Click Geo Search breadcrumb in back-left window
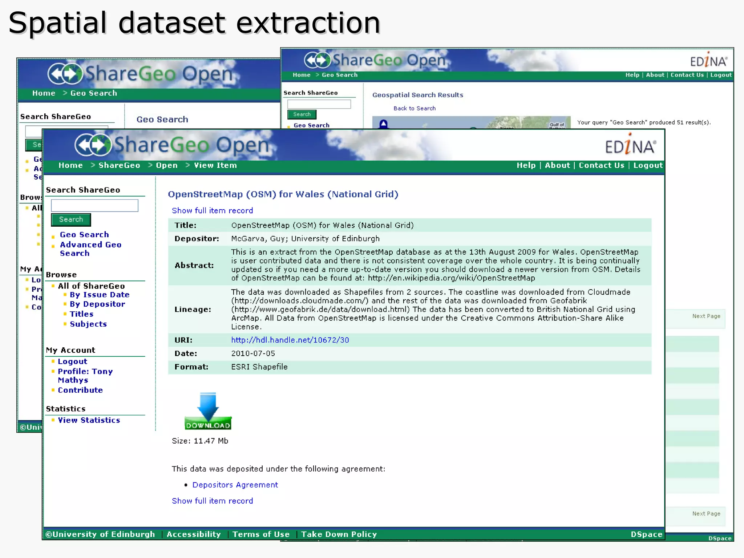Image resolution: width=744 pixels, height=558 pixels. [94, 93]
